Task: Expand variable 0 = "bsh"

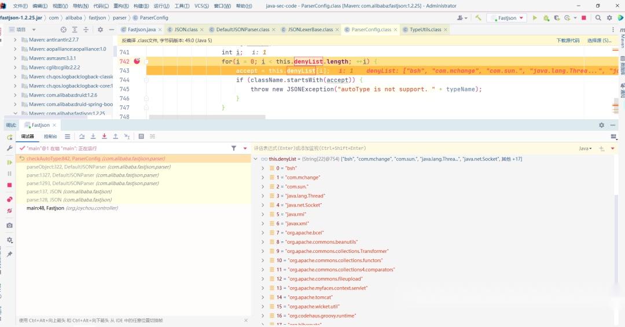Action: [x=263, y=168]
